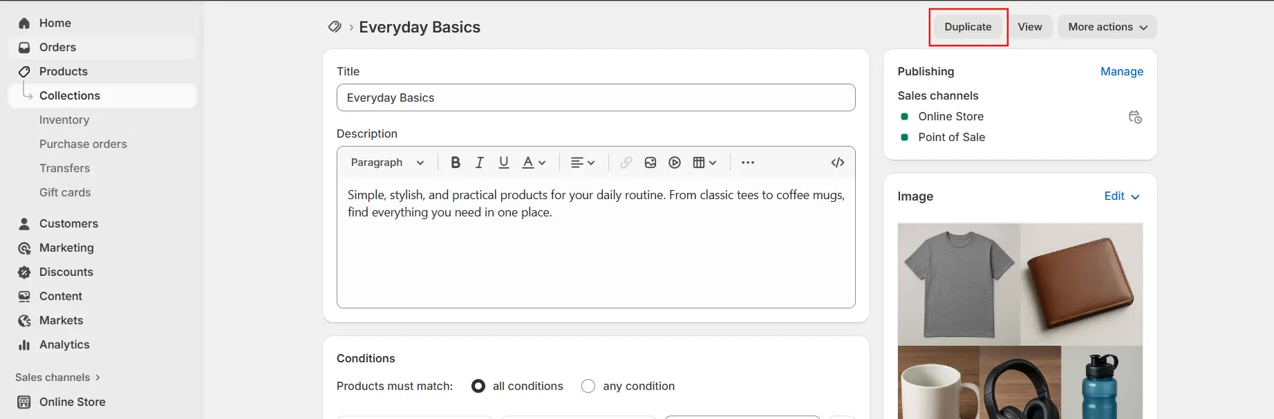
Task: Click the Title input field
Action: tap(595, 97)
